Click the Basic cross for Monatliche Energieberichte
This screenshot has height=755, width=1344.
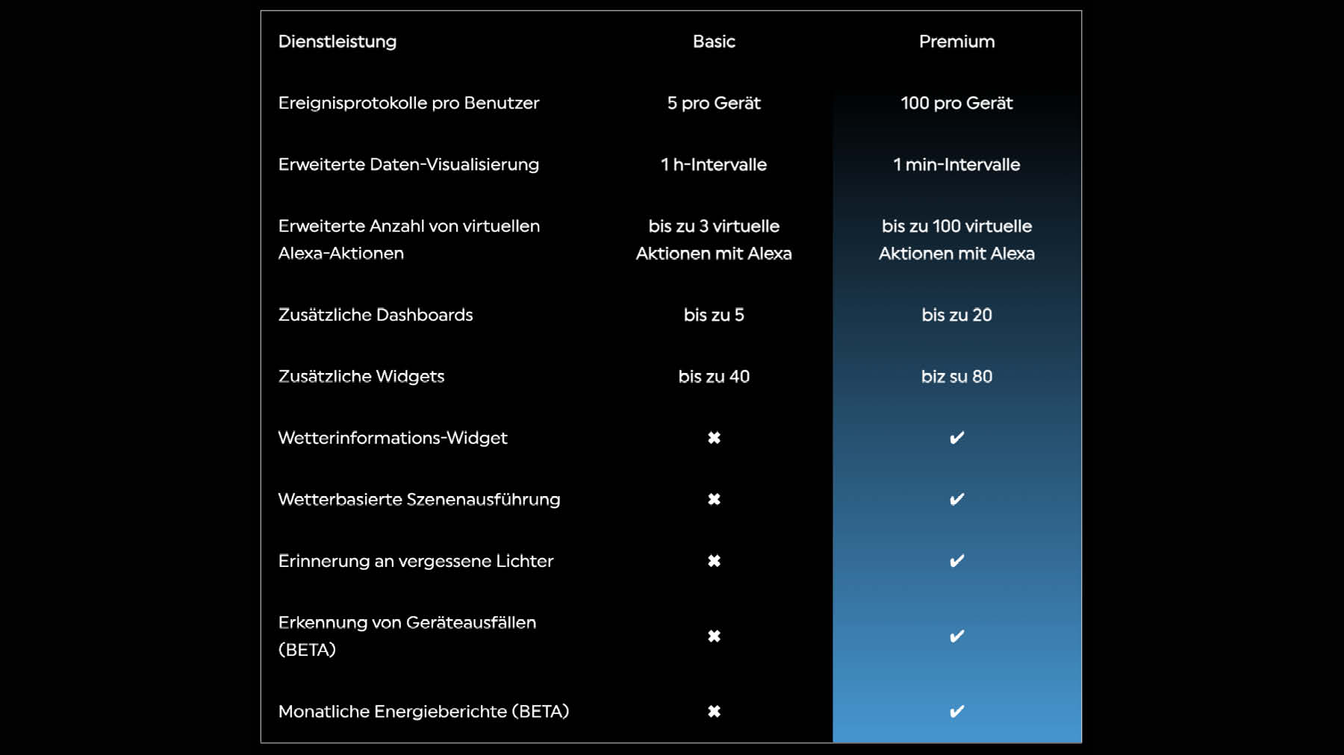coord(714,712)
